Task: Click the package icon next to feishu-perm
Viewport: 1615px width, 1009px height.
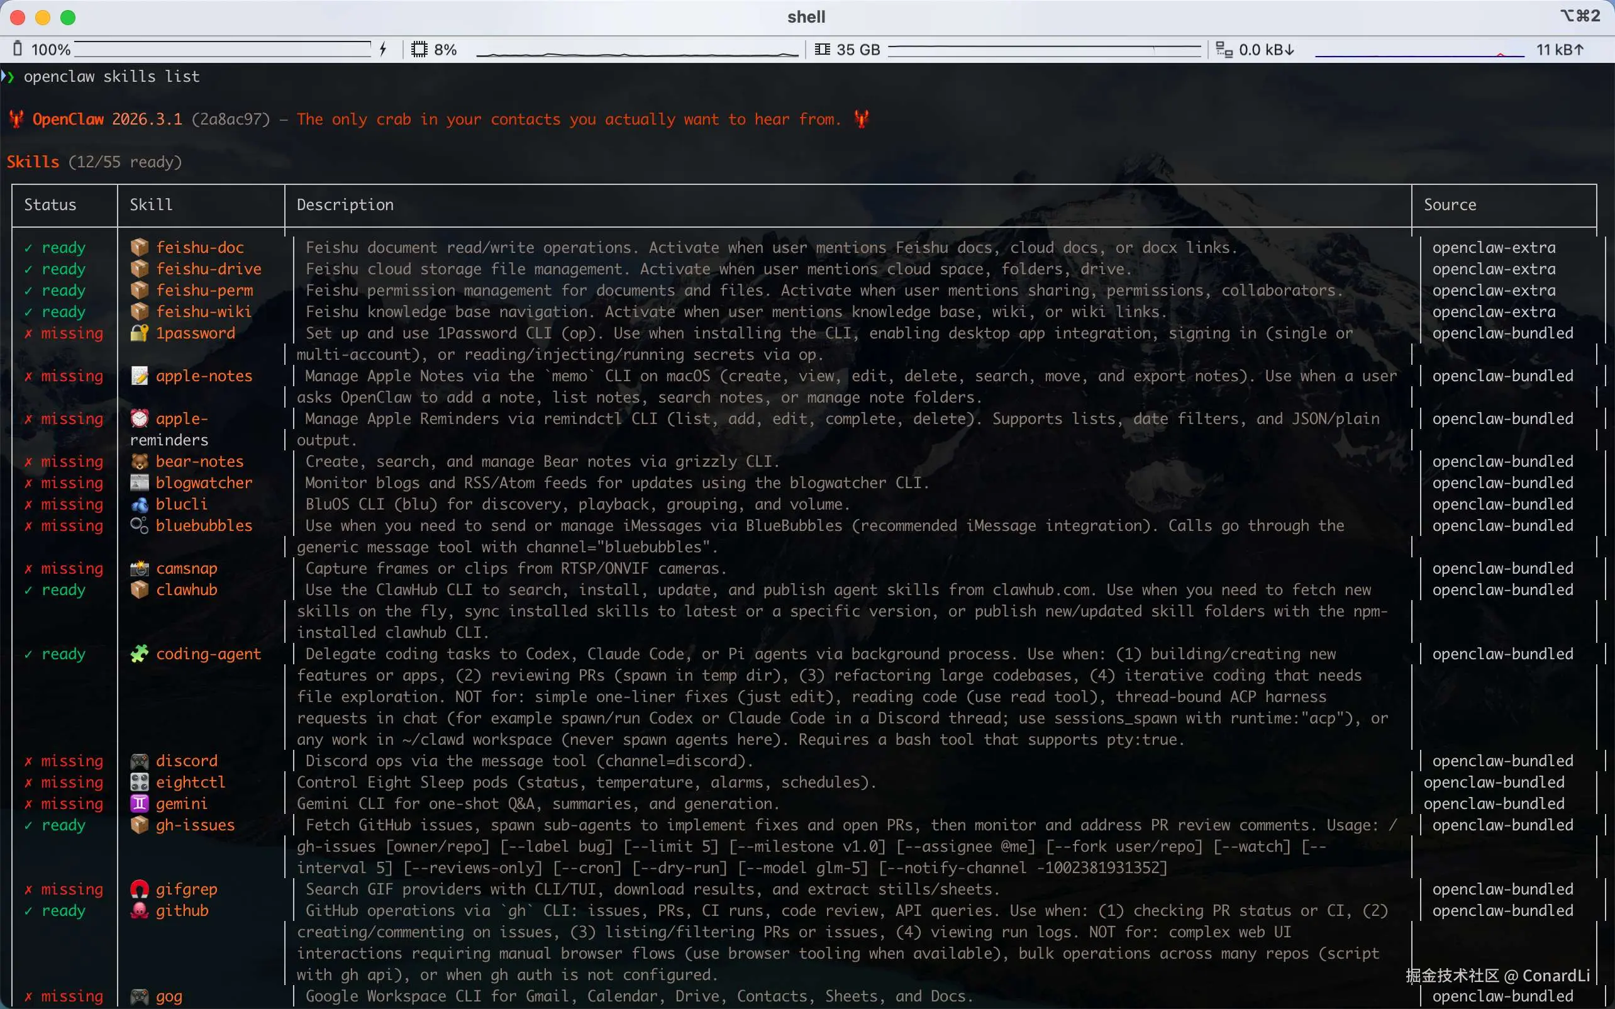Action: (140, 290)
